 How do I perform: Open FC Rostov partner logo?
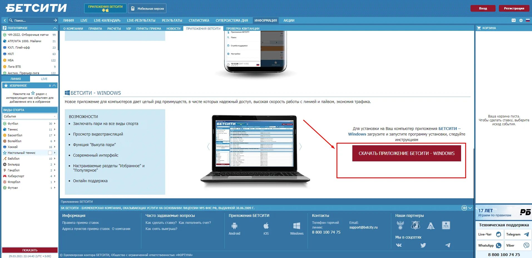coord(415,225)
